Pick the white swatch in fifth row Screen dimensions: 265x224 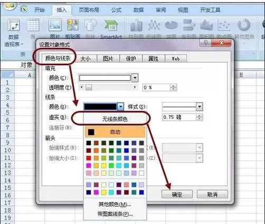pyautogui.click(x=141, y=173)
